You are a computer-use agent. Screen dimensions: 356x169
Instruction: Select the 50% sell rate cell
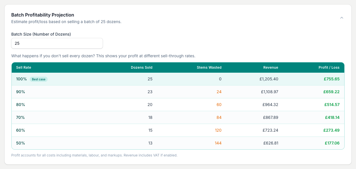click(x=21, y=143)
